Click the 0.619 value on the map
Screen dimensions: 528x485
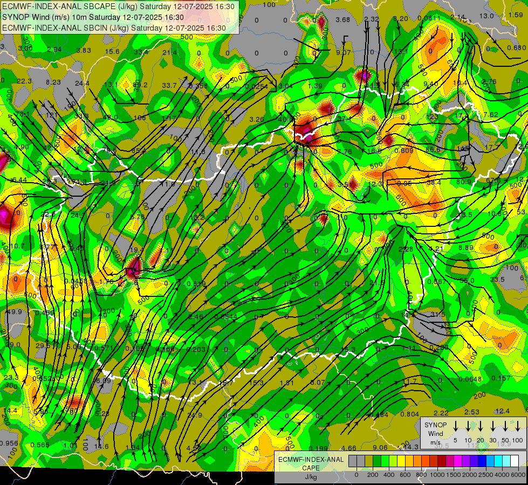point(196,284)
